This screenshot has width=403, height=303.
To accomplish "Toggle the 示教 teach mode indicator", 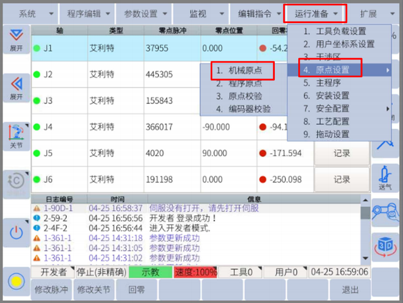I will point(150,272).
